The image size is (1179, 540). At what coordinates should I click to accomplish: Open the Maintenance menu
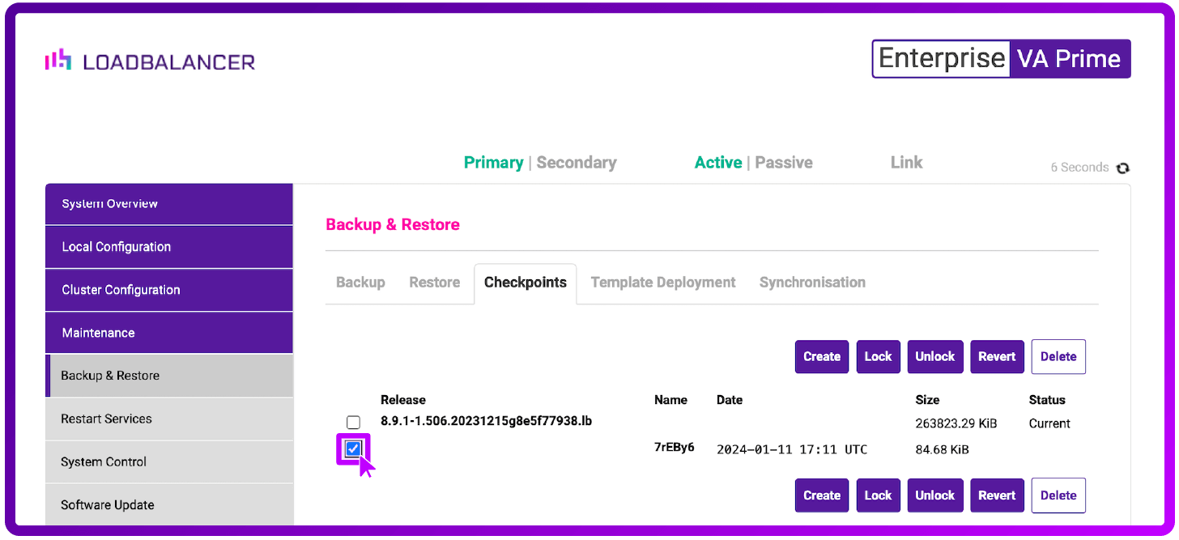coord(168,333)
